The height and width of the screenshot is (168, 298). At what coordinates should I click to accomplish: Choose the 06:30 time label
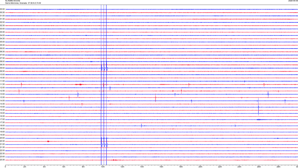pos(2,52)
